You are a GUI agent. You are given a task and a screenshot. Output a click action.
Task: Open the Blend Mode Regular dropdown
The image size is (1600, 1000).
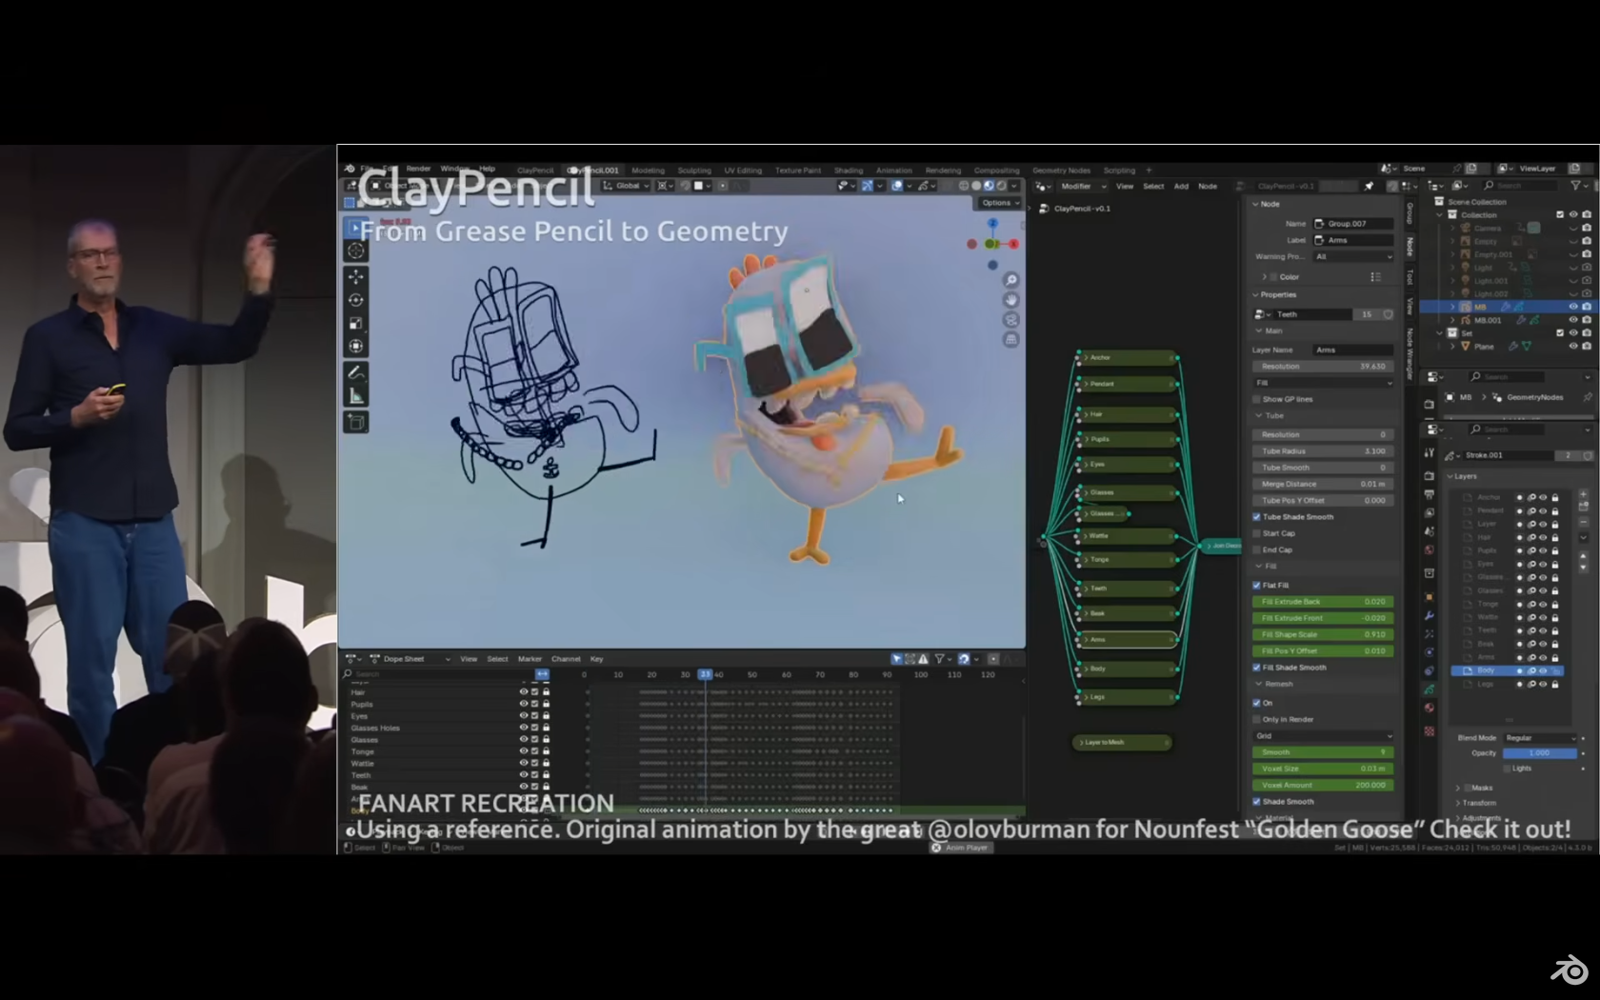(x=1540, y=738)
